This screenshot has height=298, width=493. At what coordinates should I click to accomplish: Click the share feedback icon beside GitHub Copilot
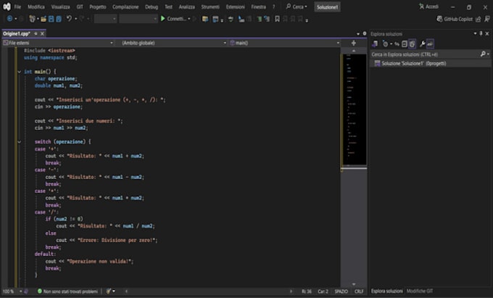478,19
